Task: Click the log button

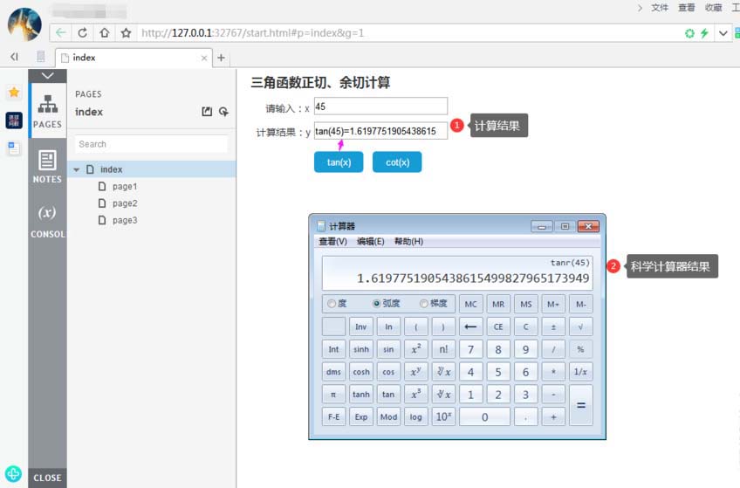Action: click(415, 416)
